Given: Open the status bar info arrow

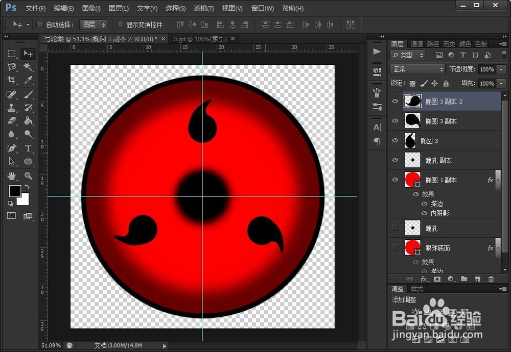Looking at the screenshot, I should [x=165, y=346].
